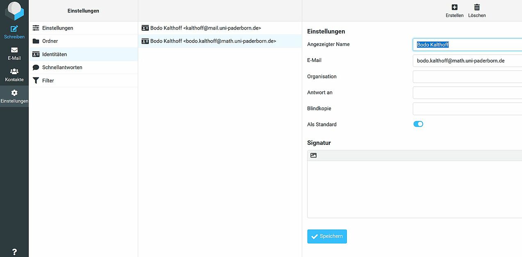Click the Organisation input field
The width and height of the screenshot is (522, 257).
tap(467, 77)
